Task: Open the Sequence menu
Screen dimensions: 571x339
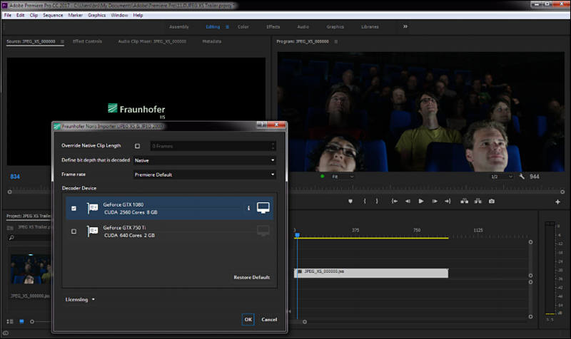Action: point(53,15)
